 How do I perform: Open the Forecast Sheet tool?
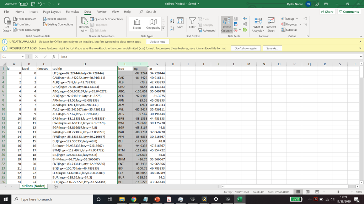271,23
